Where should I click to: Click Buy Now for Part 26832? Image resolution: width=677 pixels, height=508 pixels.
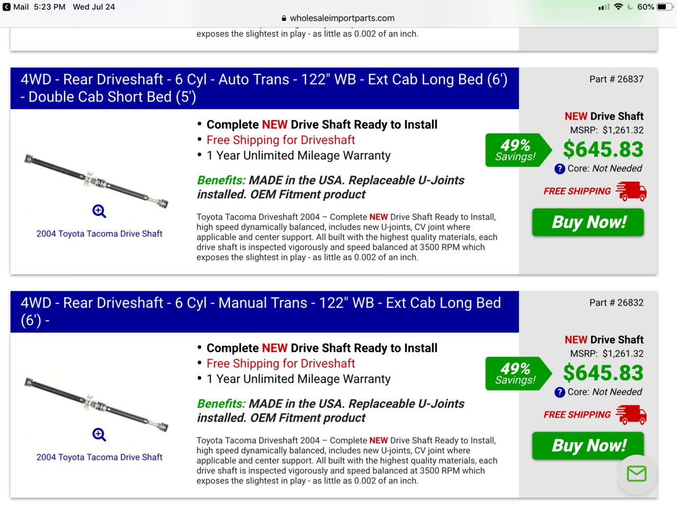(588, 446)
